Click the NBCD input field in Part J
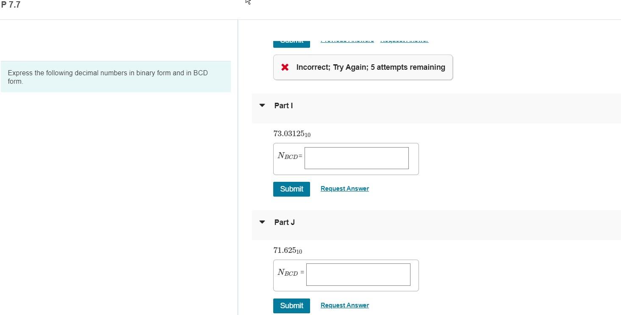 358,274
